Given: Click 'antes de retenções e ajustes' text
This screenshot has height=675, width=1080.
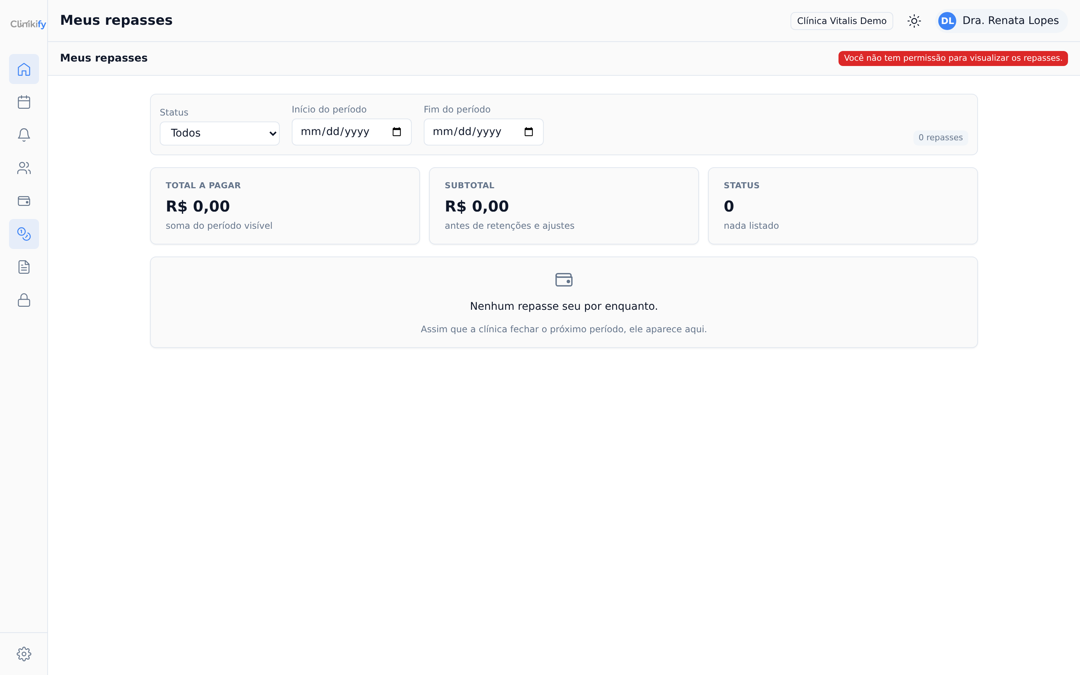Looking at the screenshot, I should pyautogui.click(x=509, y=225).
